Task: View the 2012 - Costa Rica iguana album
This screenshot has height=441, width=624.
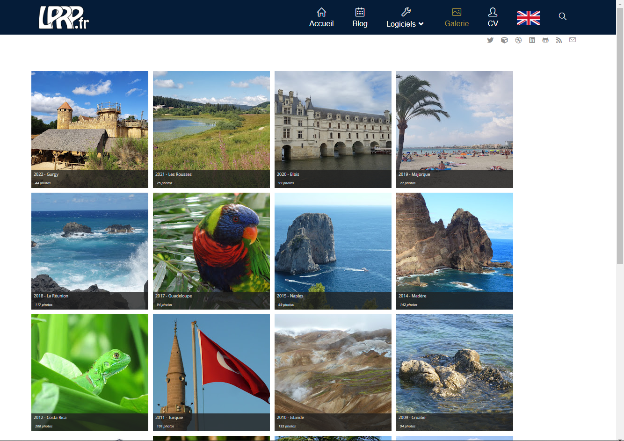Action: [x=90, y=373]
